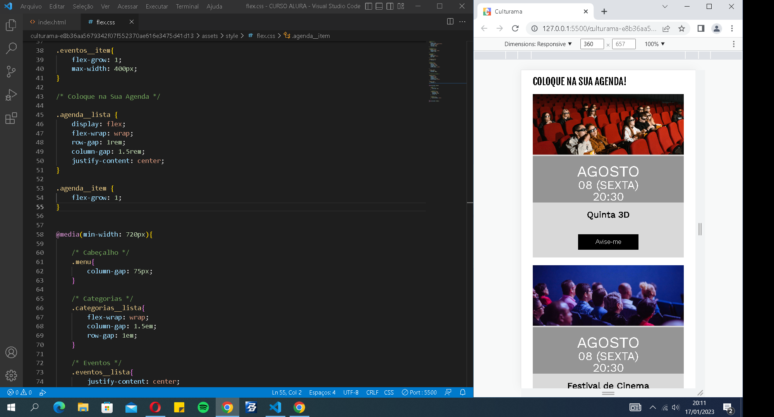Image resolution: width=774 pixels, height=417 pixels.
Task: Open Accounts menu in activity bar
Action: pos(11,352)
